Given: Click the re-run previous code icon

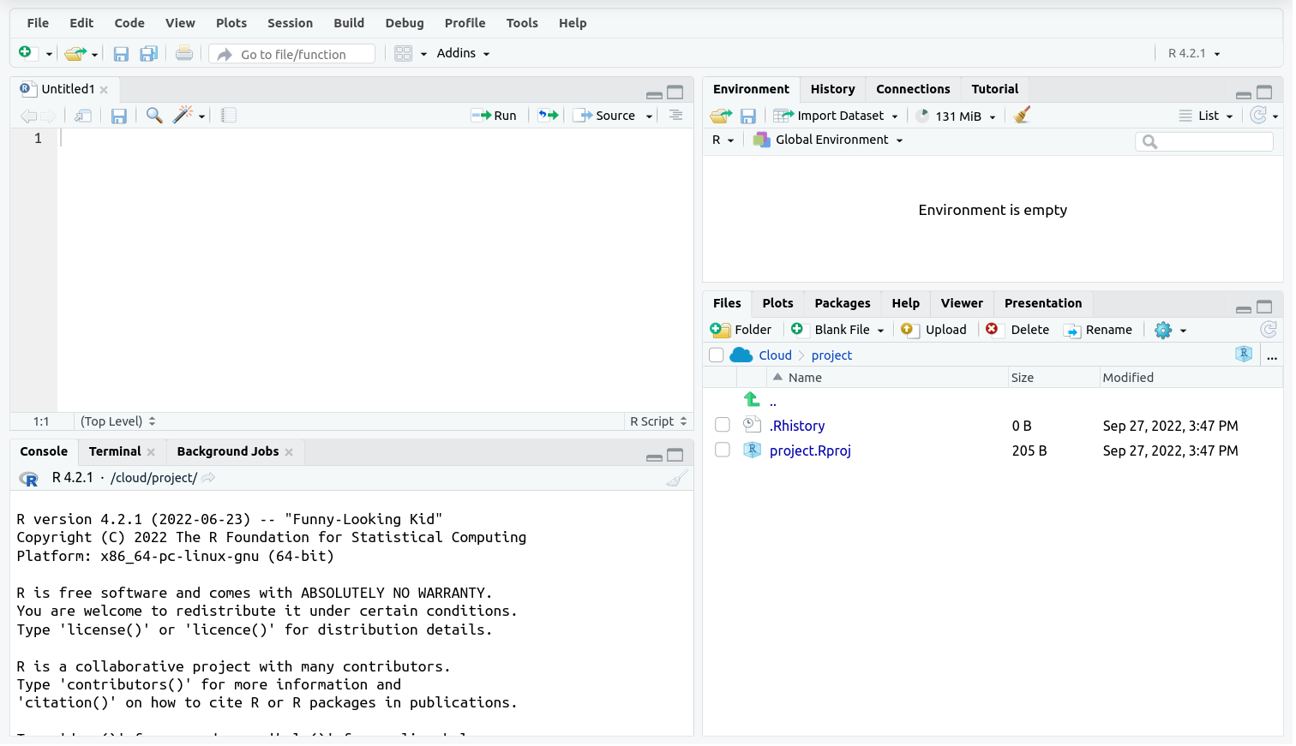Looking at the screenshot, I should pyautogui.click(x=548, y=116).
